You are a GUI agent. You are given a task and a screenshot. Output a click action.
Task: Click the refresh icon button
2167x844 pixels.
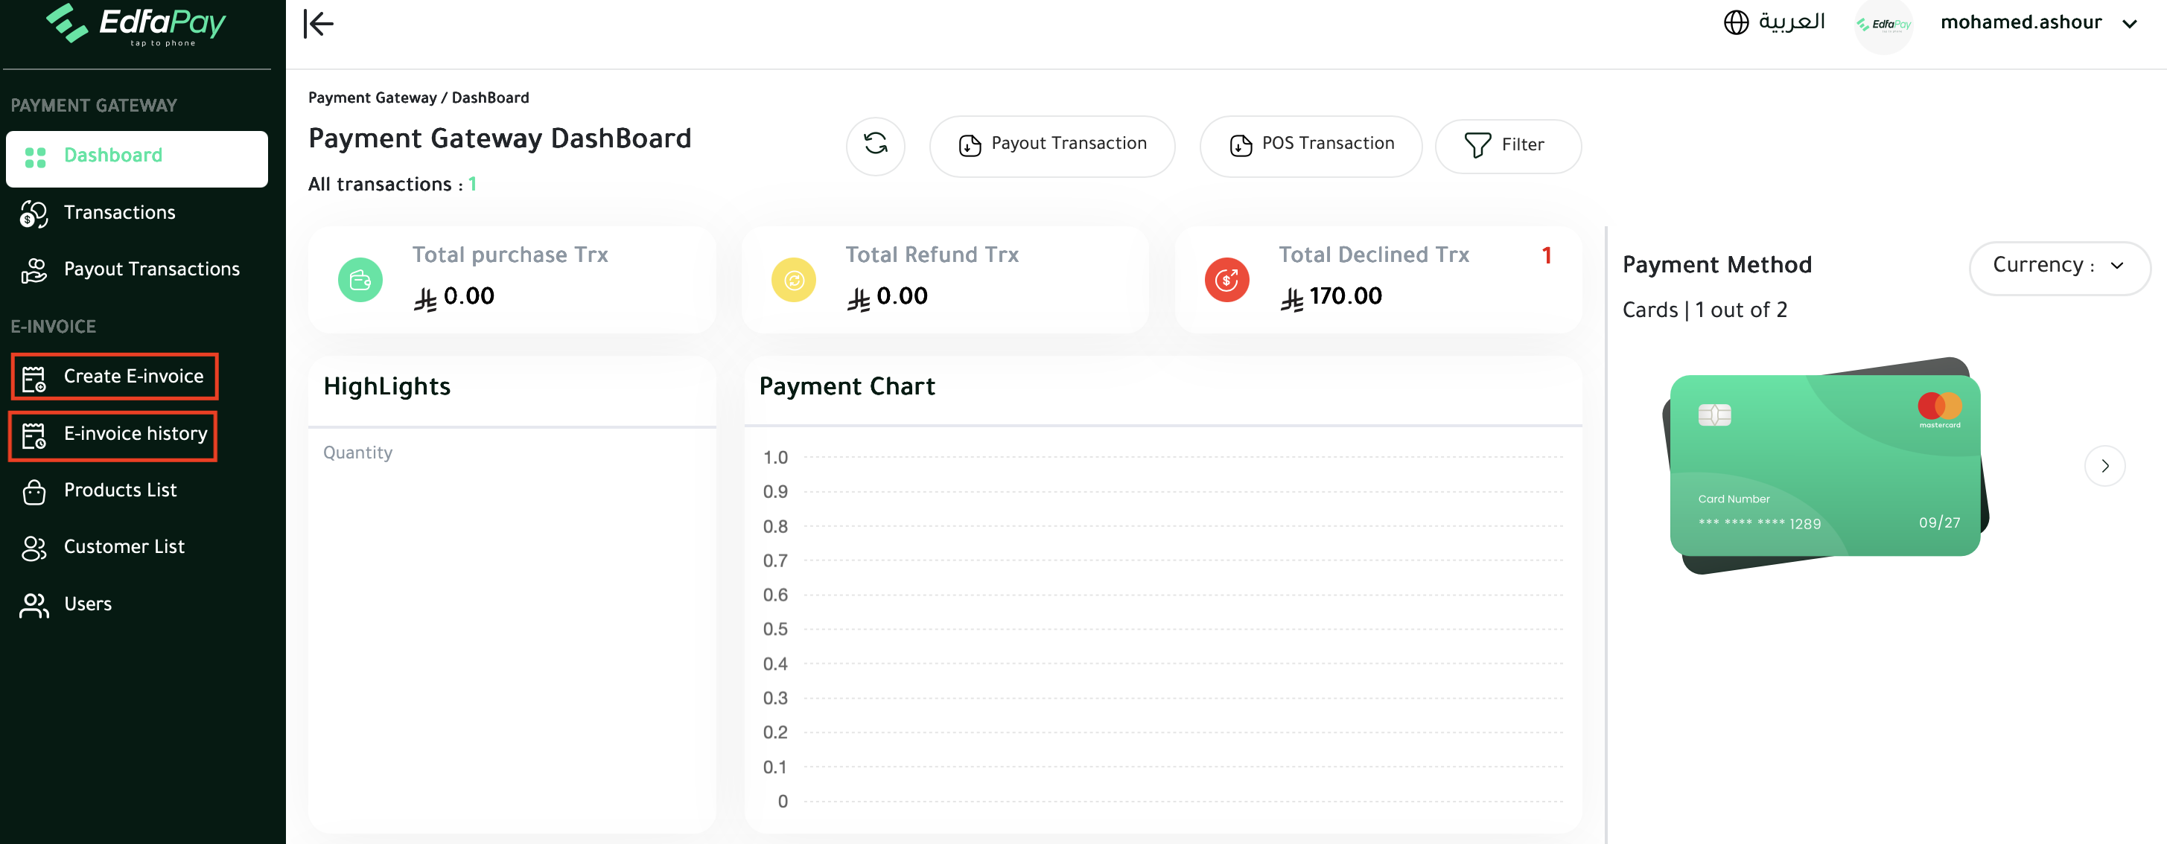point(875,144)
